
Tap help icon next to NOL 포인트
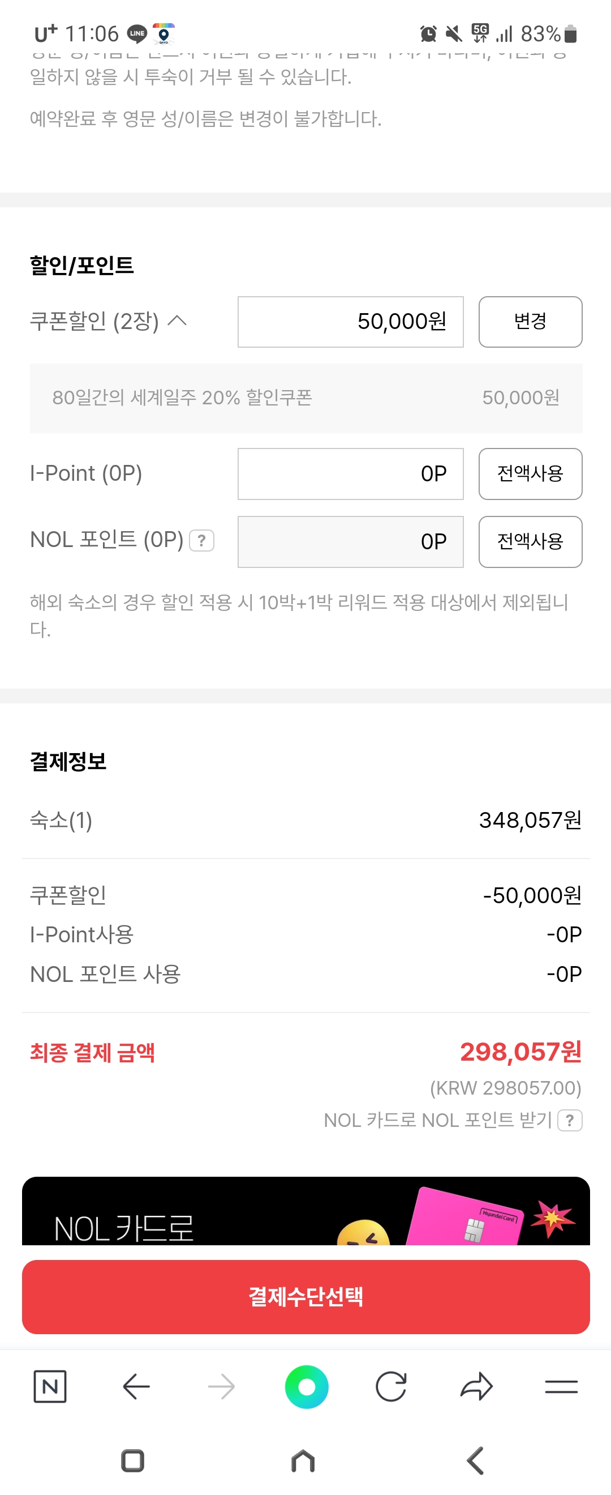[202, 540]
